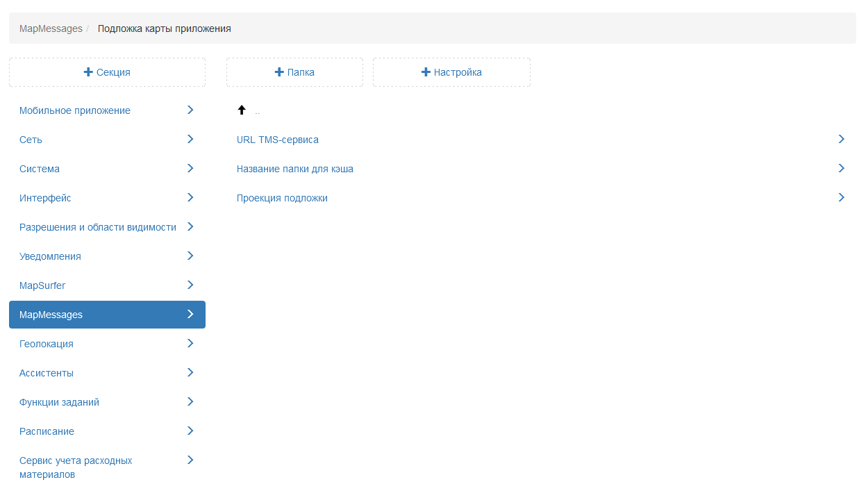Open Название папки для кэша setting

pyautogui.click(x=541, y=169)
